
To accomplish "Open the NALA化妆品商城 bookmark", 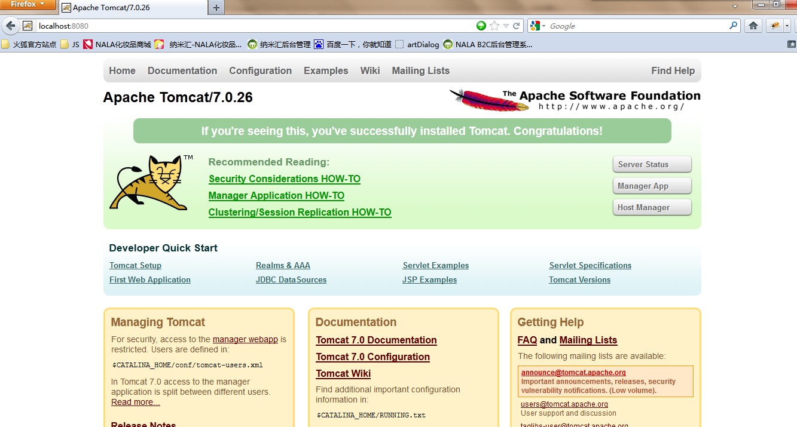I will point(117,44).
